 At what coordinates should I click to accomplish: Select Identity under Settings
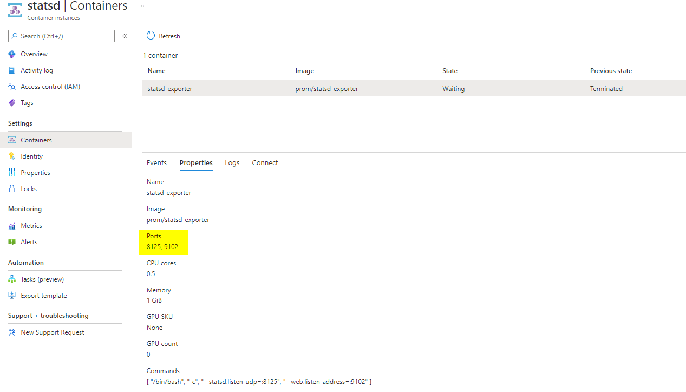click(31, 156)
